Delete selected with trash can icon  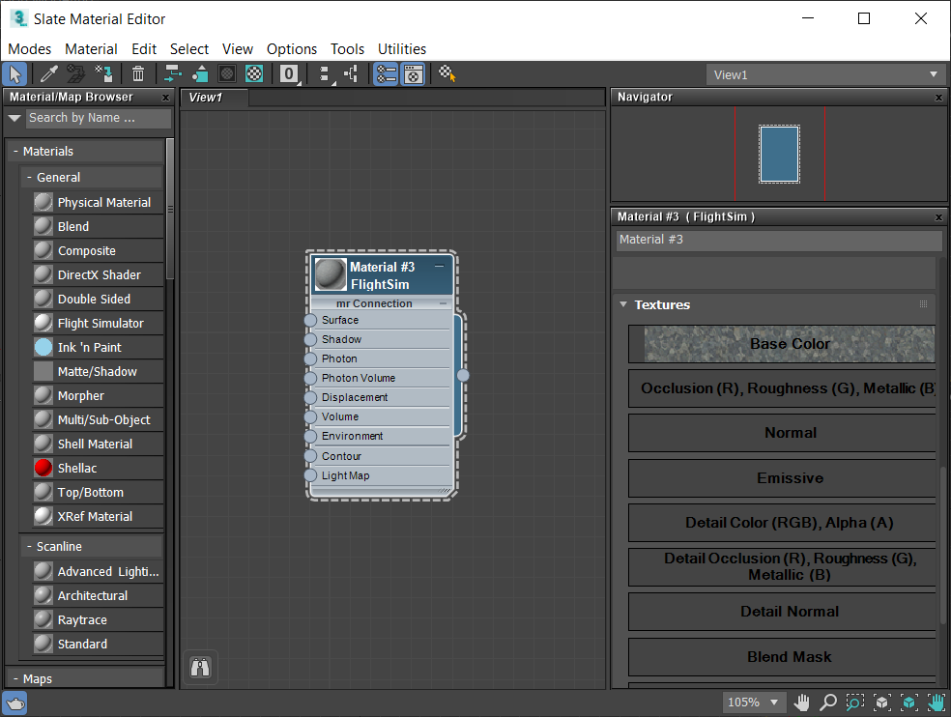click(x=138, y=74)
